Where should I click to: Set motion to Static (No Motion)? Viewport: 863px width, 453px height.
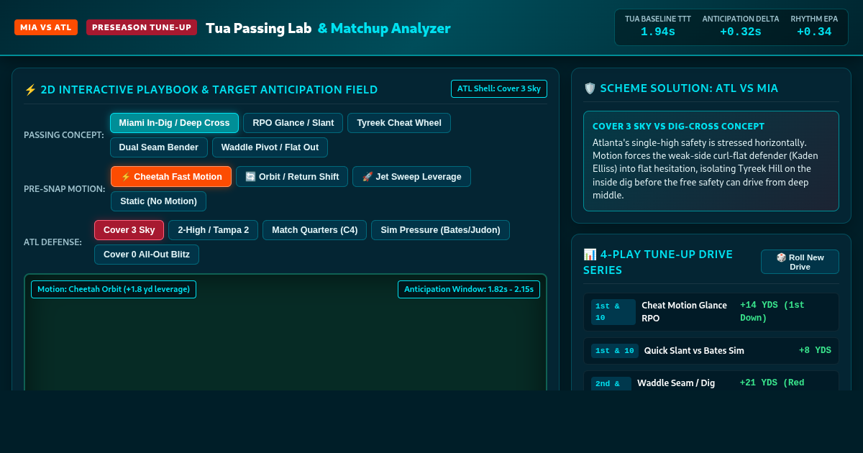pyautogui.click(x=158, y=201)
